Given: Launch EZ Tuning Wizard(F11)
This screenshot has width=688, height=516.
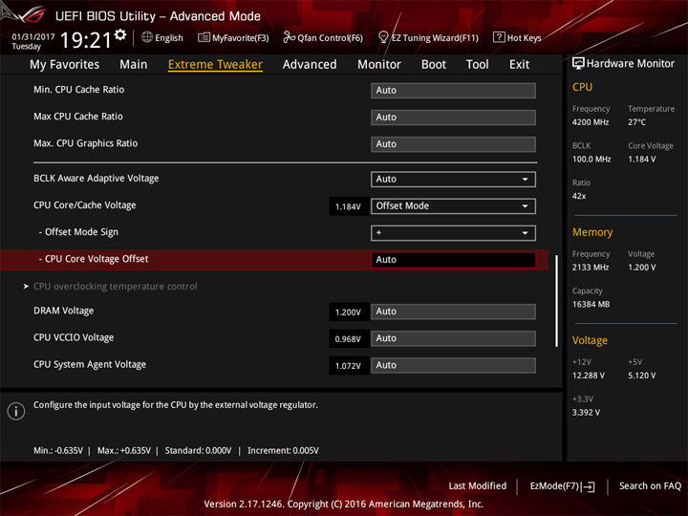Looking at the screenshot, I should pyautogui.click(x=428, y=37).
